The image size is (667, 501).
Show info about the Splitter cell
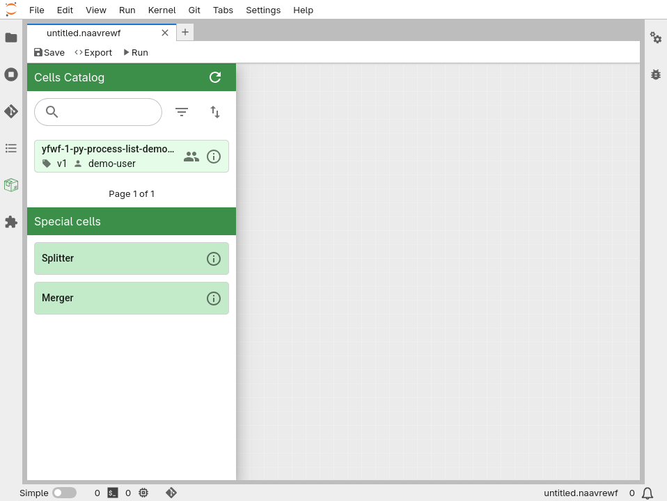pyautogui.click(x=214, y=258)
